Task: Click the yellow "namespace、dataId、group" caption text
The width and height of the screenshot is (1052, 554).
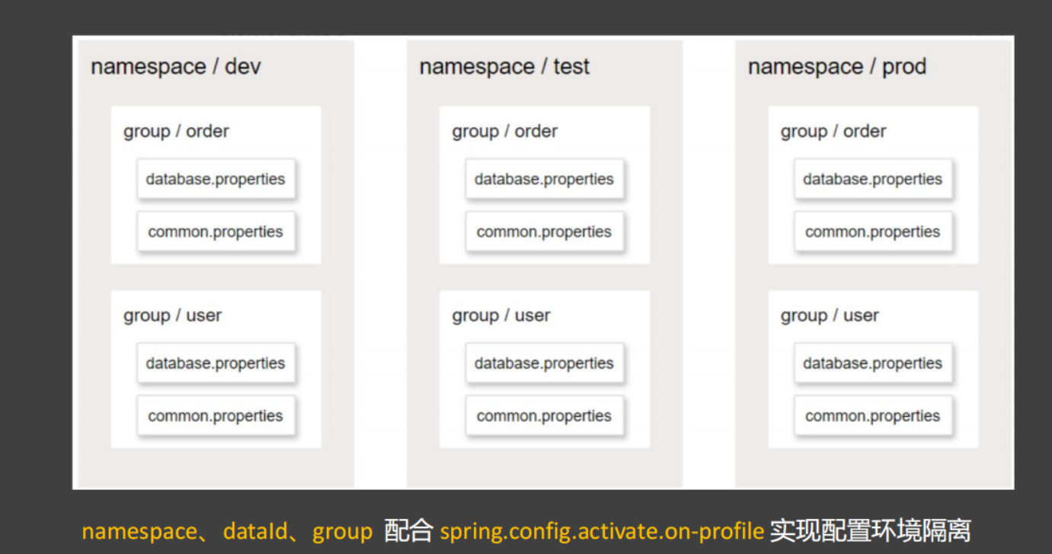Action: coord(227,531)
